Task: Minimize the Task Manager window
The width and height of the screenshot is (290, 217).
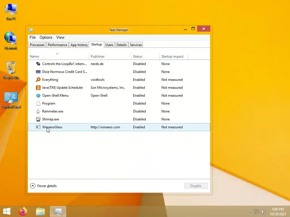Action: pos(185,29)
